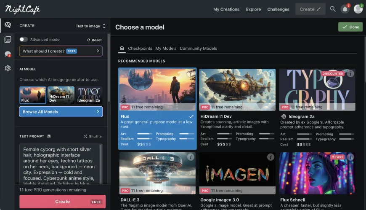The height and width of the screenshot is (210, 366).
Task: Click the search magnifier icon
Action: (x=333, y=9)
